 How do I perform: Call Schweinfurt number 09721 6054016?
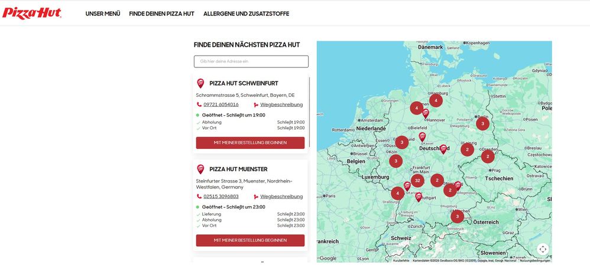coord(221,105)
